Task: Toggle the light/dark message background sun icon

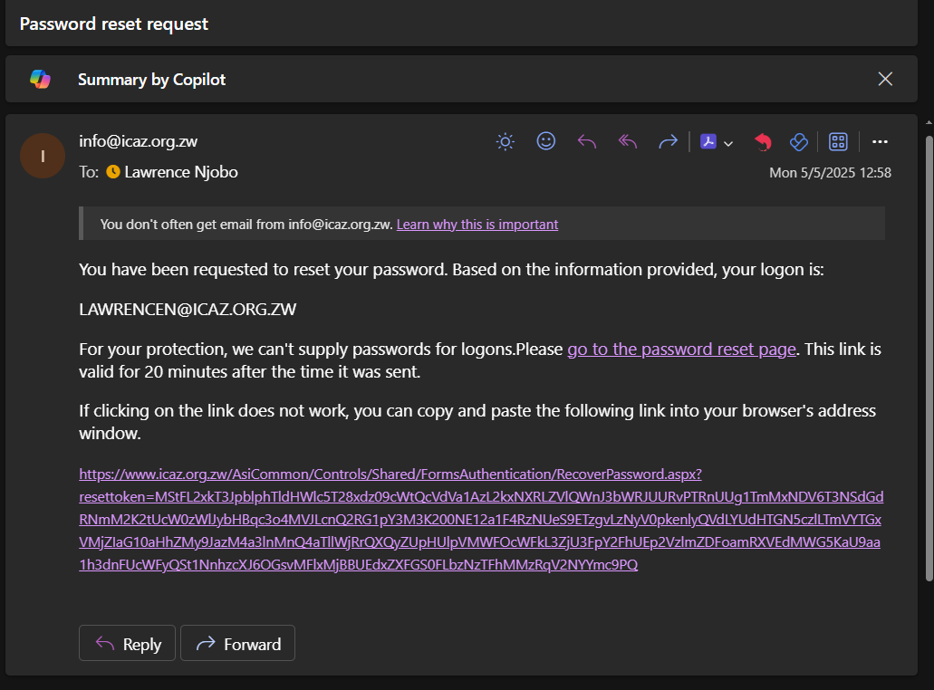Action: (506, 141)
